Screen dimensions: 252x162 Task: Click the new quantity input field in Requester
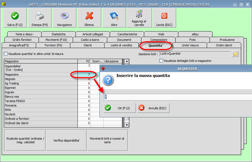178,97
